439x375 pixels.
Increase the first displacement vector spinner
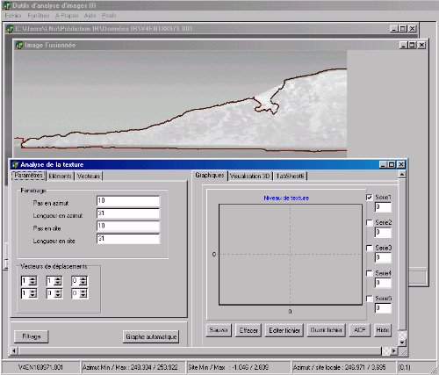tap(32, 278)
